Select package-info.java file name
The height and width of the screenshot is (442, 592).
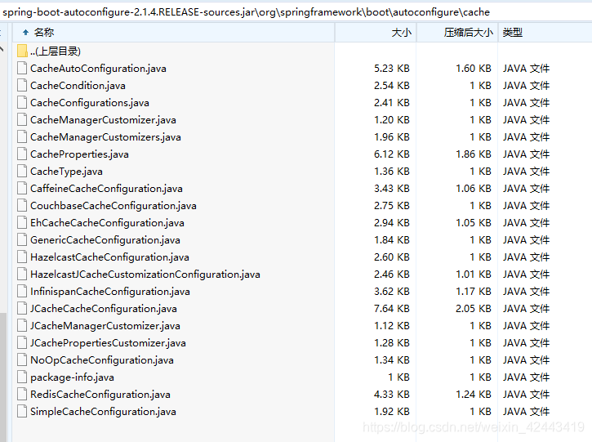(x=72, y=377)
